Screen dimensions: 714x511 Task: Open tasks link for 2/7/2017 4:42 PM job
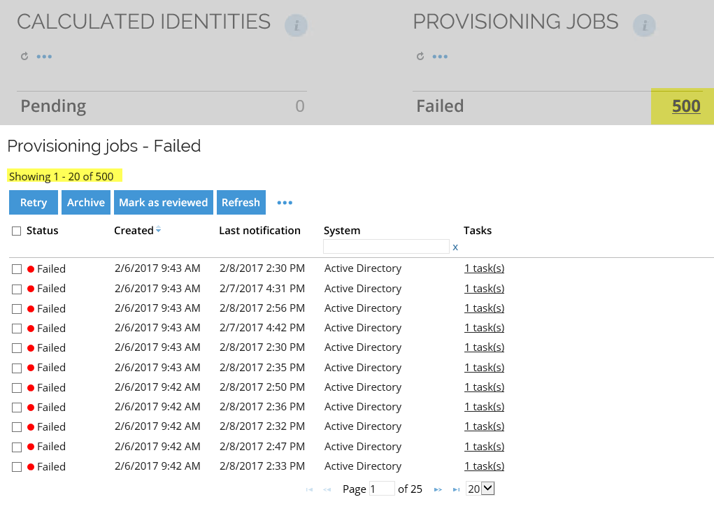484,328
